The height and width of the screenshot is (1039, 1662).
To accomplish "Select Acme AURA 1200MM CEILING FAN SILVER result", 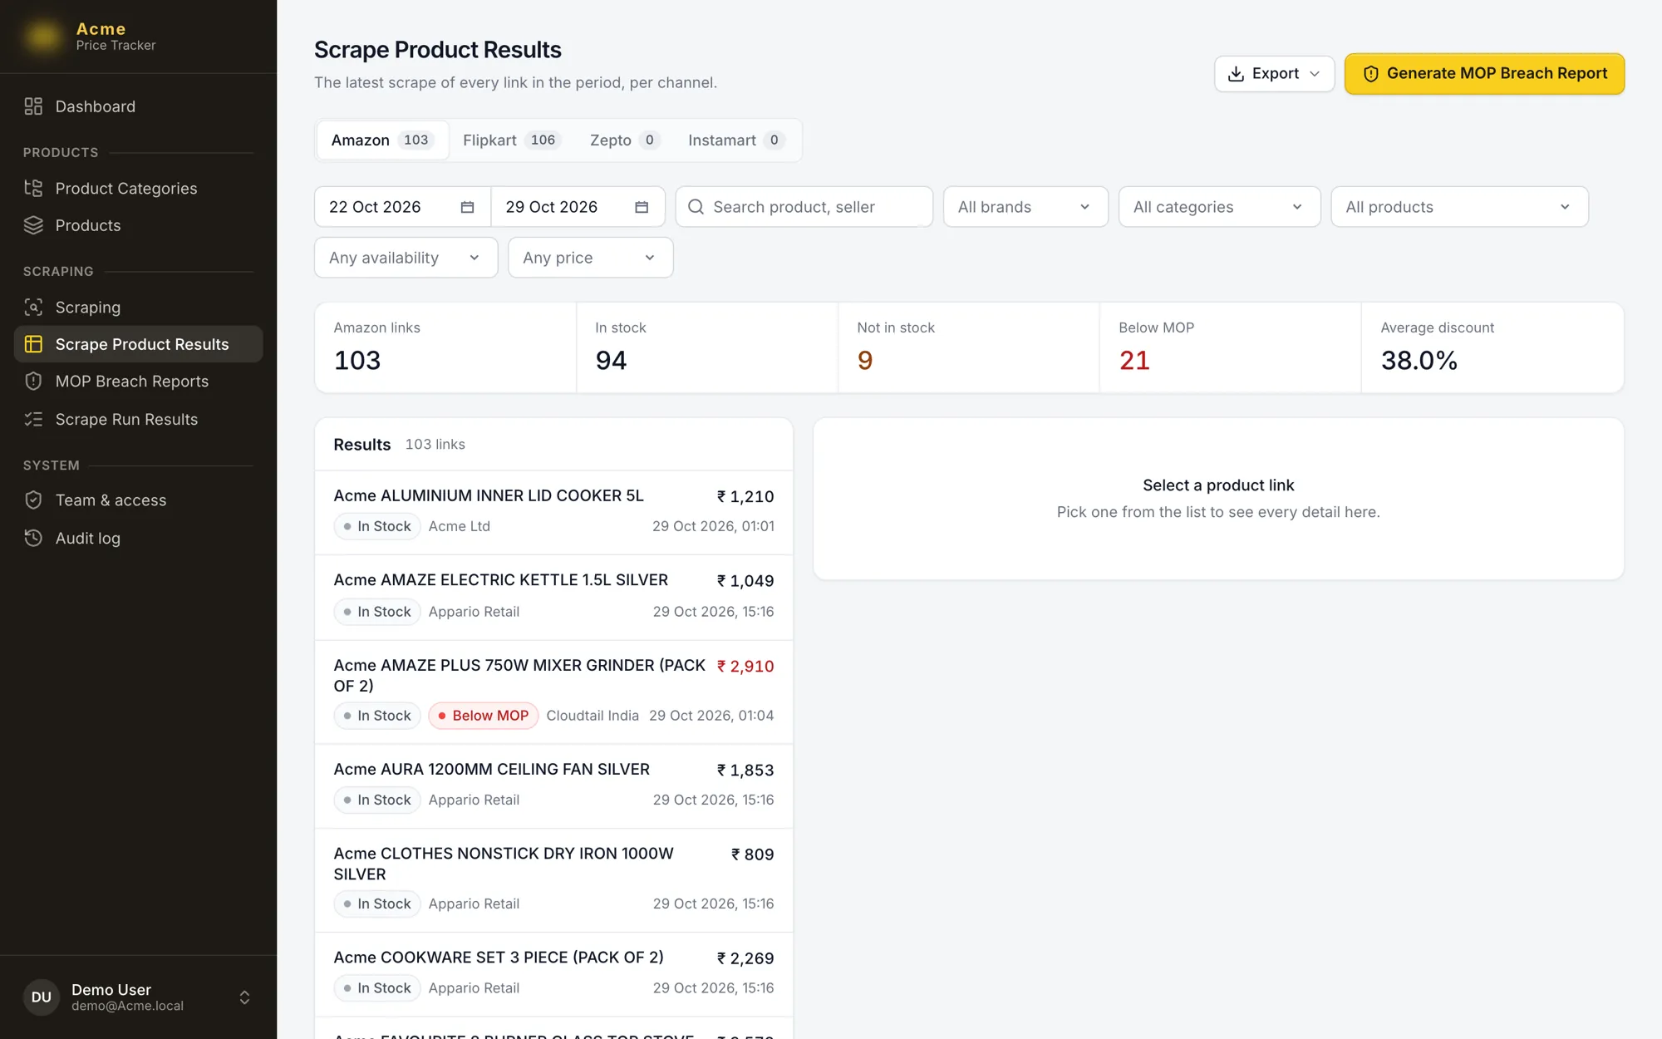I will click(x=553, y=785).
